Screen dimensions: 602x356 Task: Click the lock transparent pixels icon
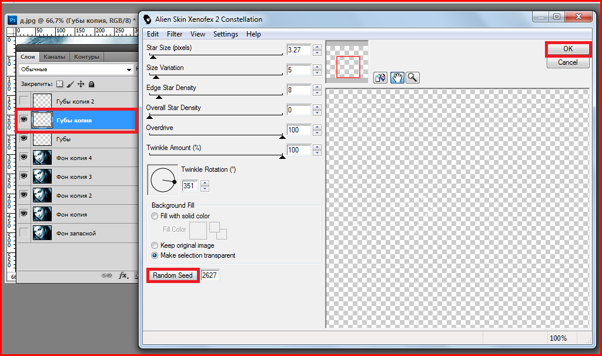[59, 84]
